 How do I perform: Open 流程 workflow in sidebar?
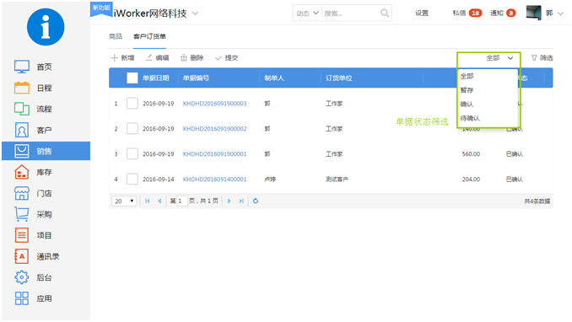coord(33,109)
